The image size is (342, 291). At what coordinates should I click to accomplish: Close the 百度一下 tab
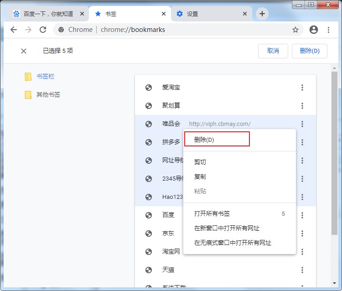pyautogui.click(x=82, y=14)
